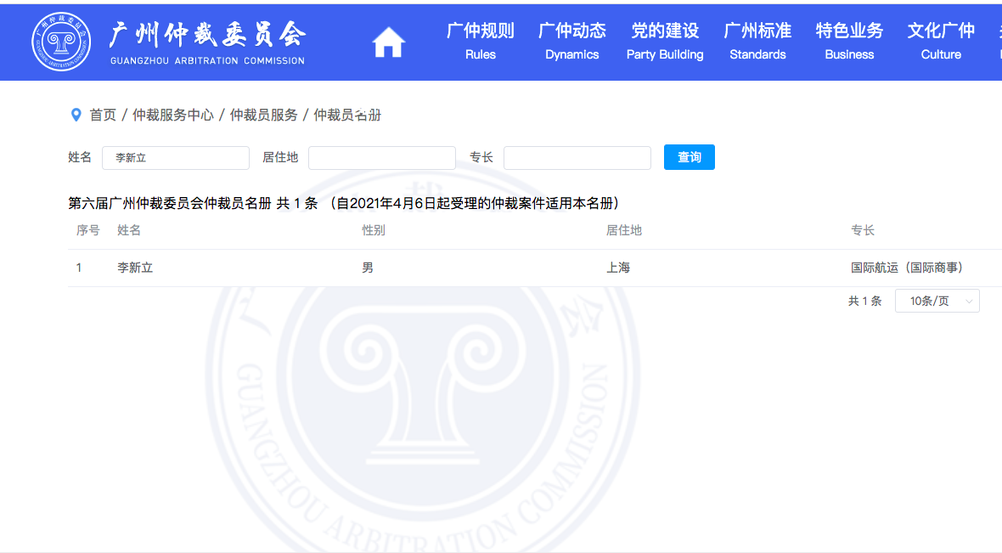1002x553 pixels.
Task: Click the 男 gender cell
Action: tap(368, 268)
